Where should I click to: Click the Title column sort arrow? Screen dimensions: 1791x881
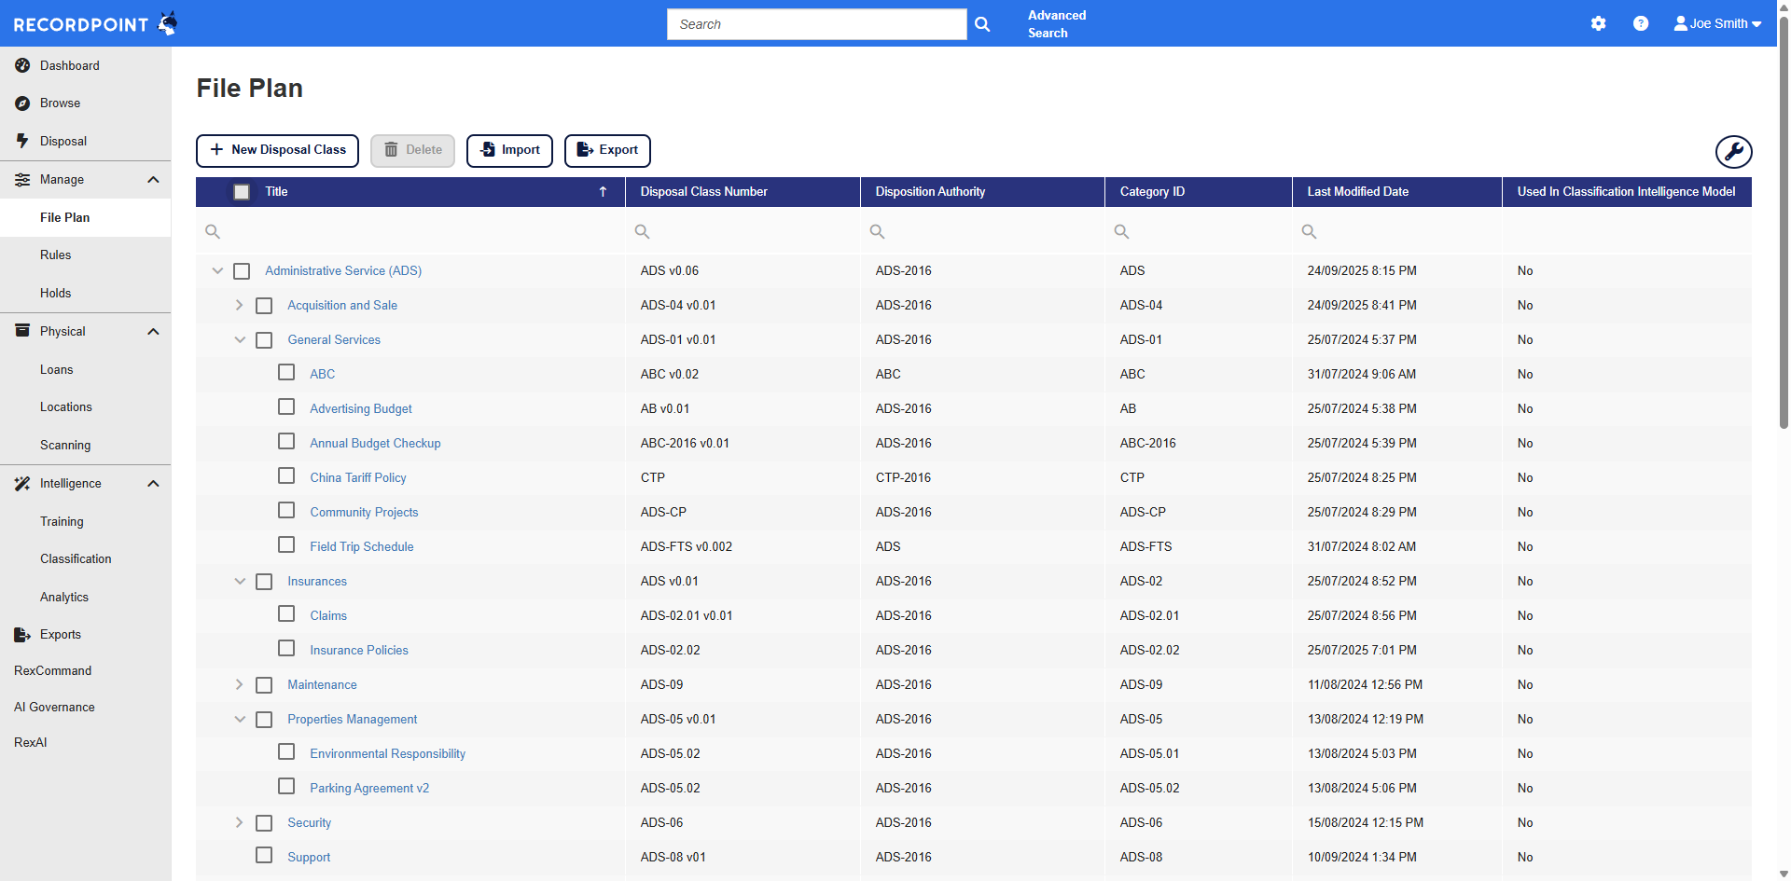coord(603,192)
